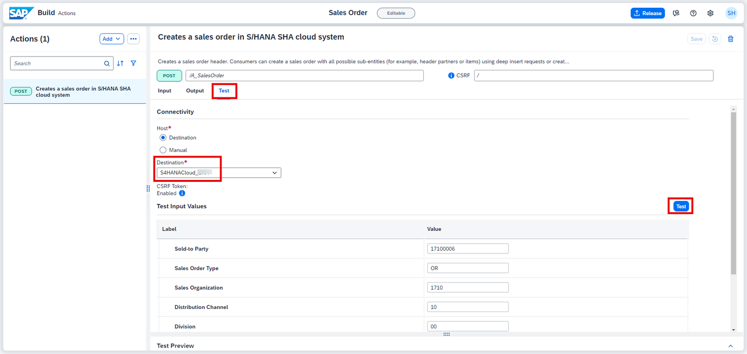Click the horizontal splitter above Test Preview

[446, 334]
